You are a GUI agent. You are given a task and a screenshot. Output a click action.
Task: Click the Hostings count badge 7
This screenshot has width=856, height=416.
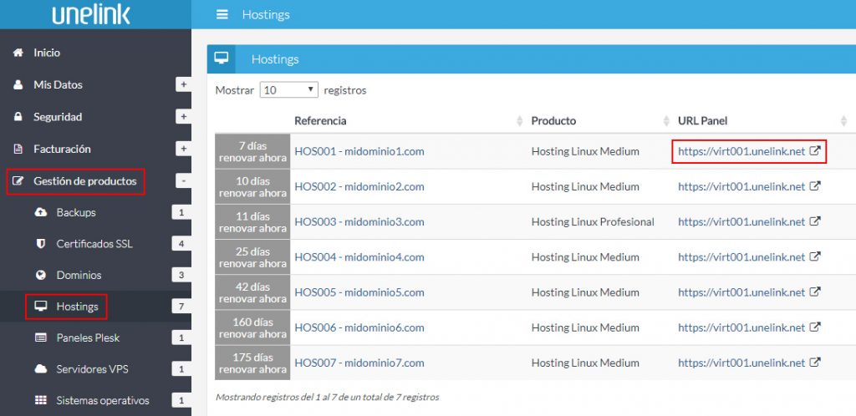pos(181,307)
